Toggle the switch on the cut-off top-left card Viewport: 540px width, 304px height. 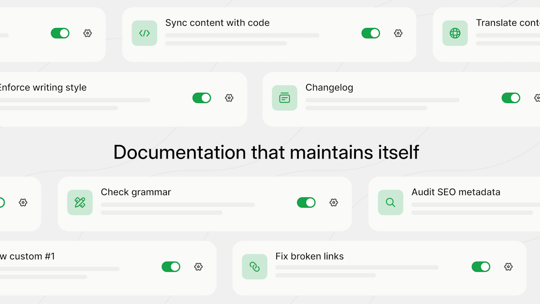[x=60, y=33]
